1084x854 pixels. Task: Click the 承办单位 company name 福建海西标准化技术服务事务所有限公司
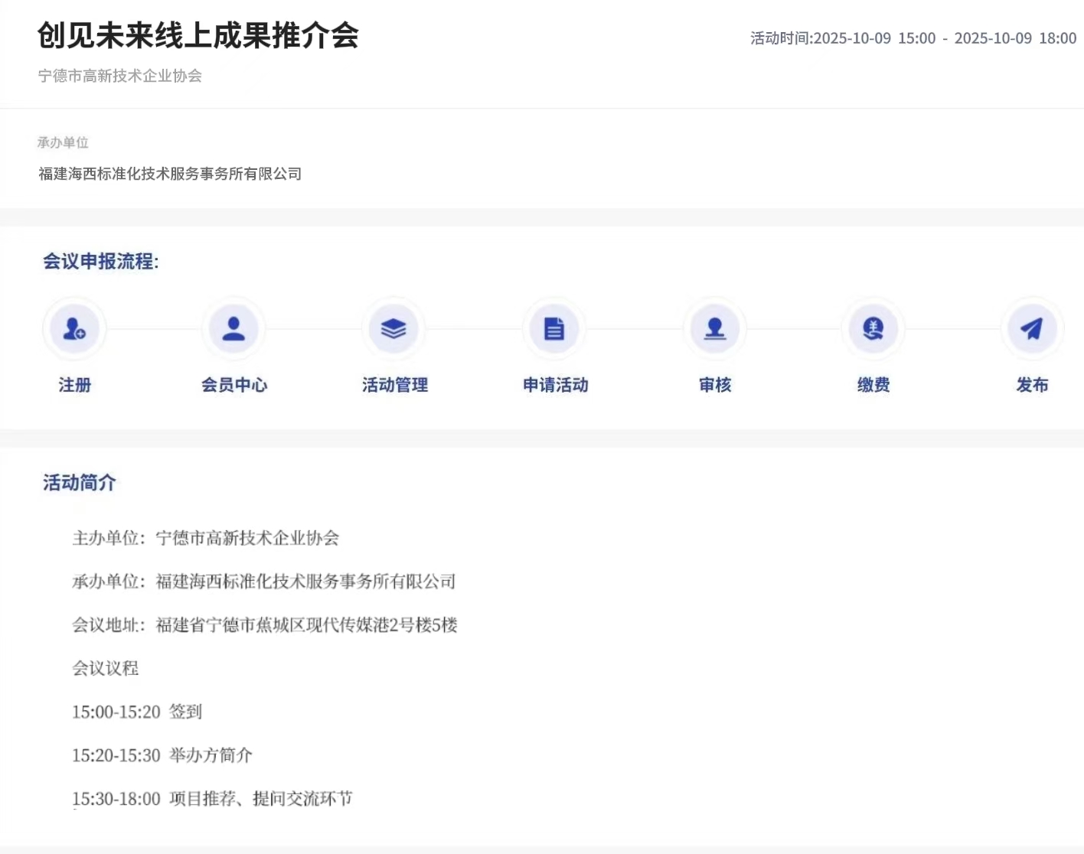click(x=170, y=174)
